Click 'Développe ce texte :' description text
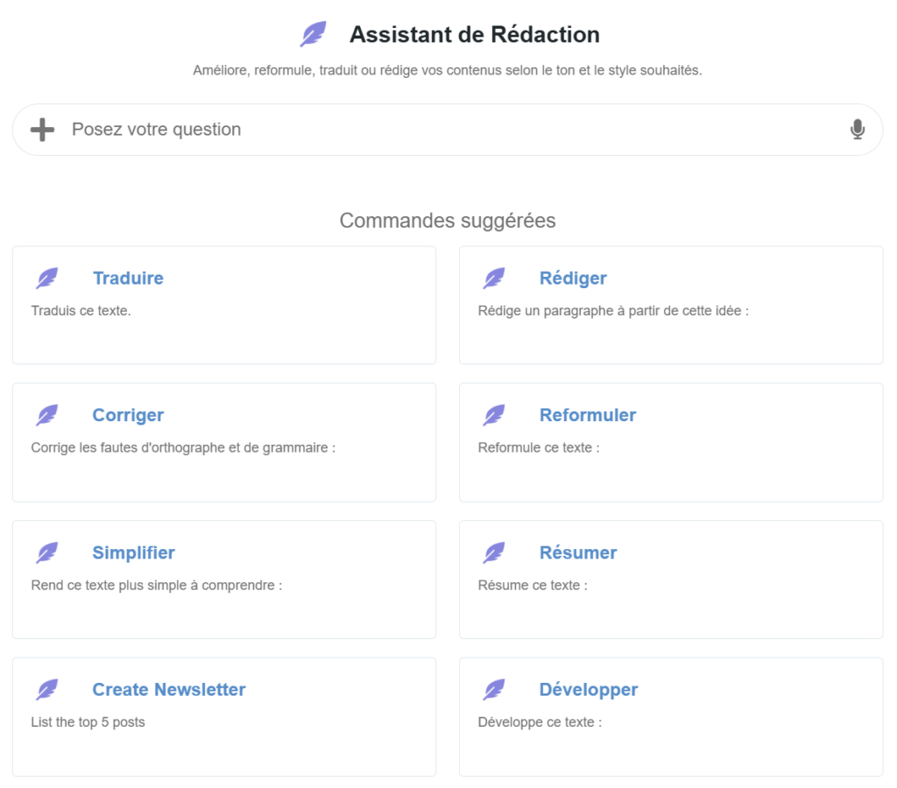The width and height of the screenshot is (897, 788). point(540,722)
